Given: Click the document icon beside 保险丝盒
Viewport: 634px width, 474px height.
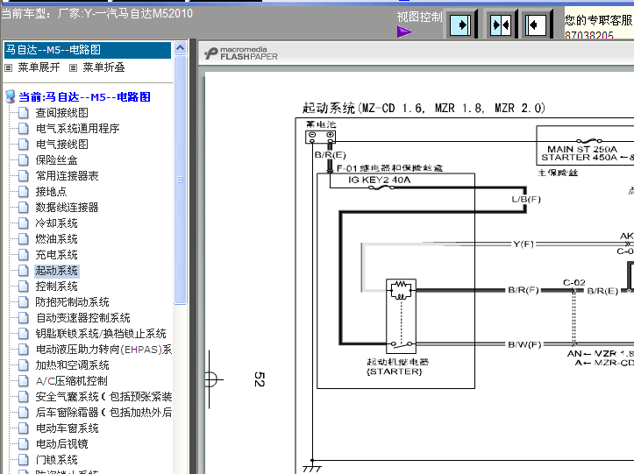Looking at the screenshot, I should pos(24,160).
